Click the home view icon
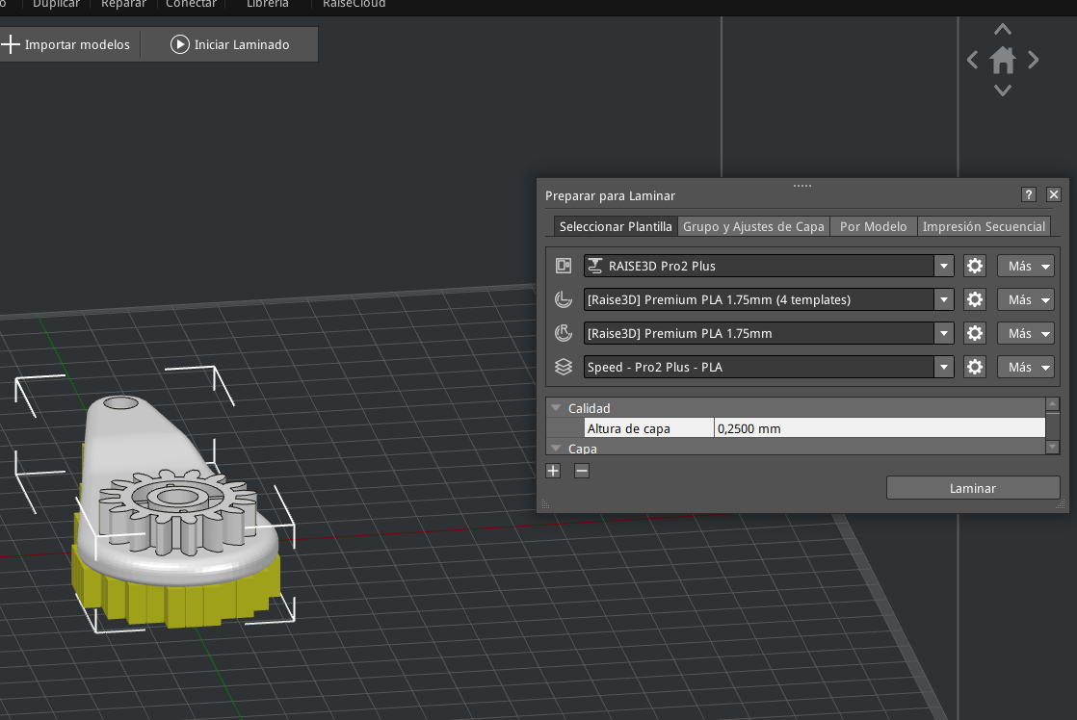 click(1003, 61)
